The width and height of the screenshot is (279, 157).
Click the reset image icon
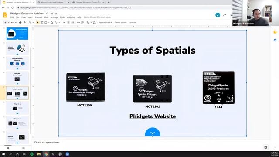(94, 23)
